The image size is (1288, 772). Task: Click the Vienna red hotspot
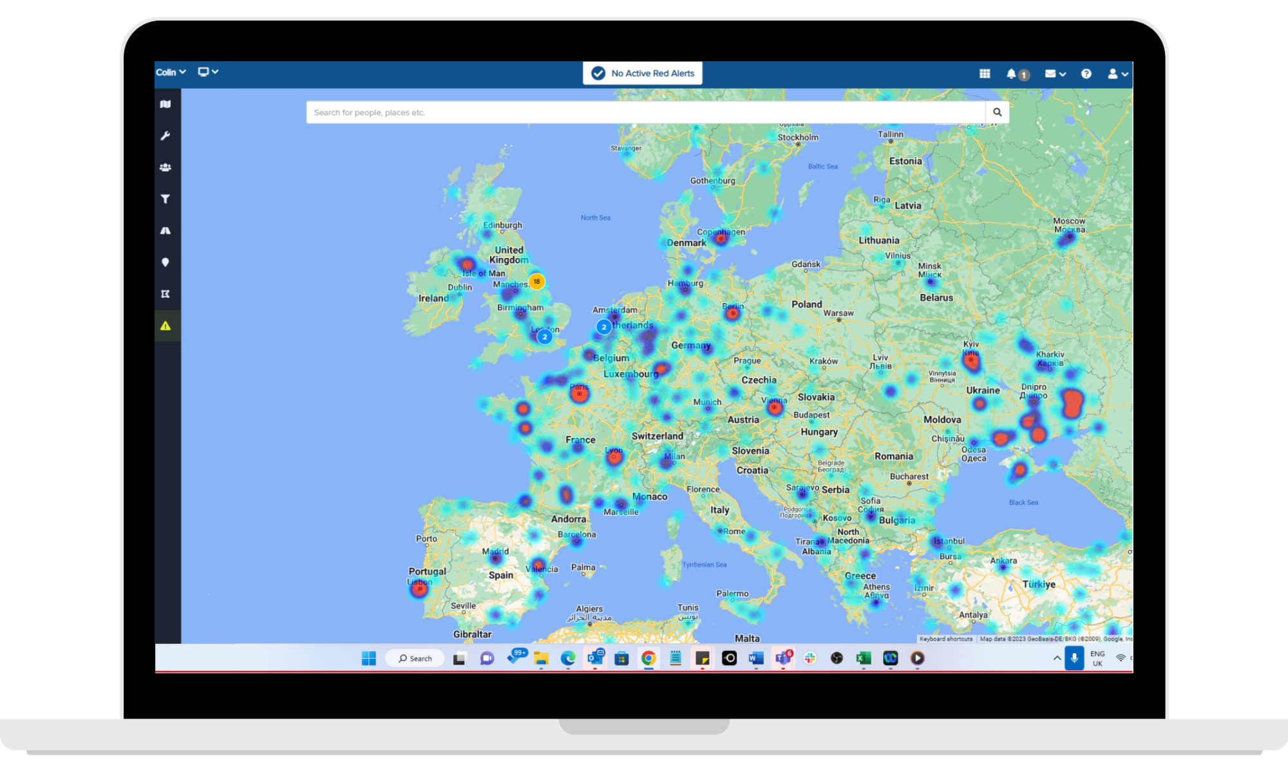pyautogui.click(x=775, y=407)
